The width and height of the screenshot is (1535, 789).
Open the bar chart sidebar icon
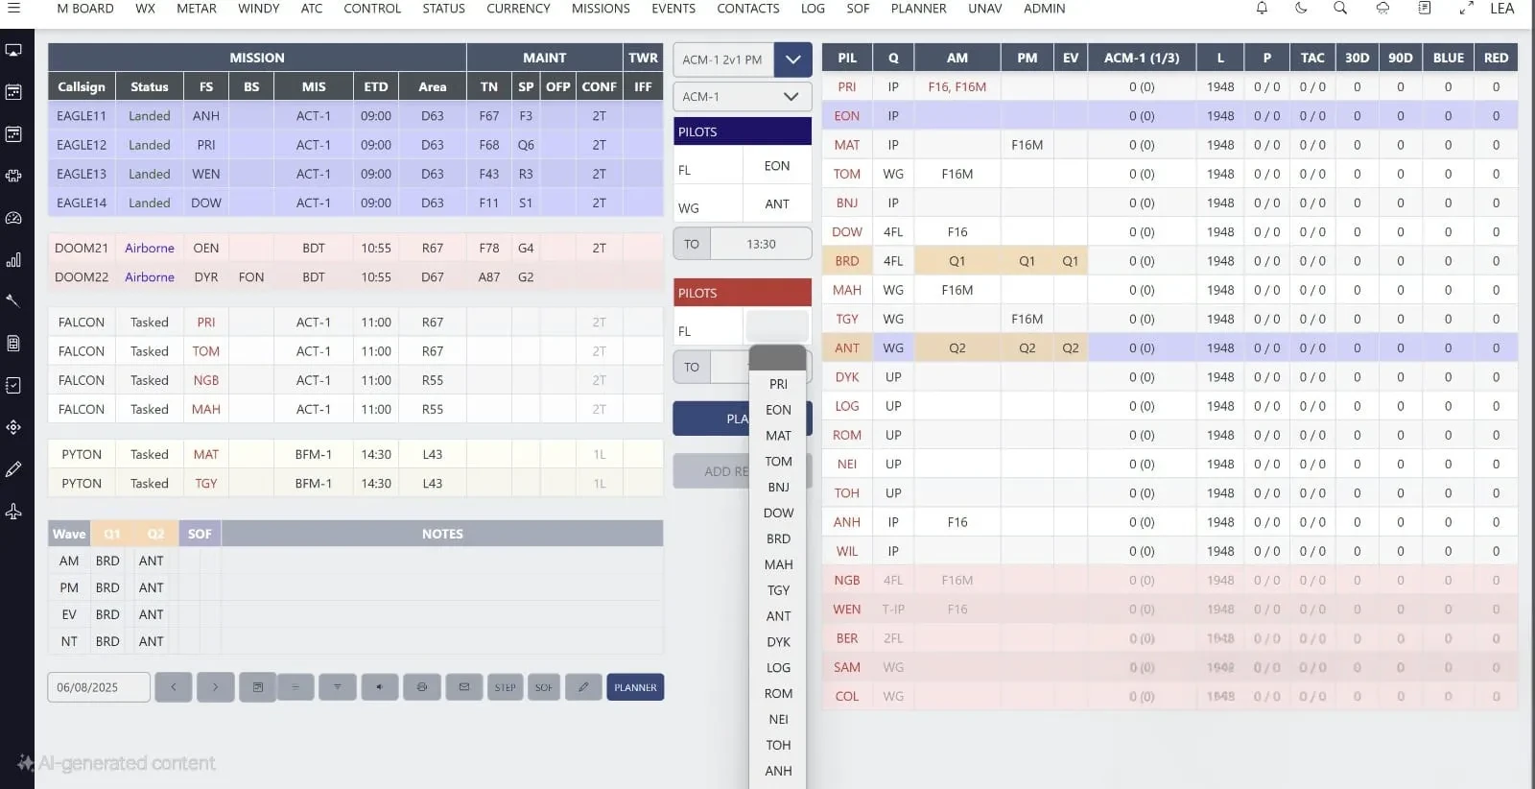click(13, 260)
